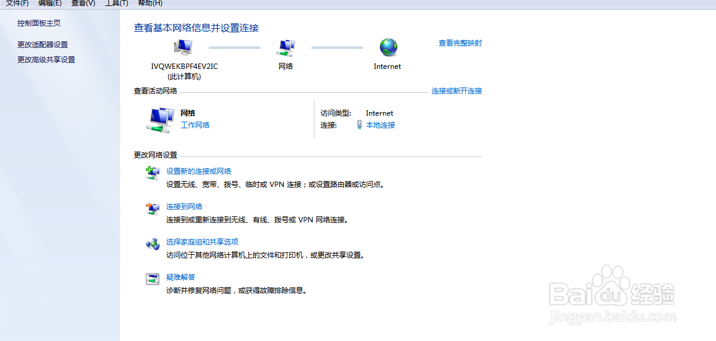Click the 连接到网络 icon

point(152,209)
